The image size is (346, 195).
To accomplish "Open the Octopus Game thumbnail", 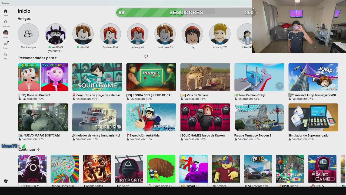I will point(290,169).
